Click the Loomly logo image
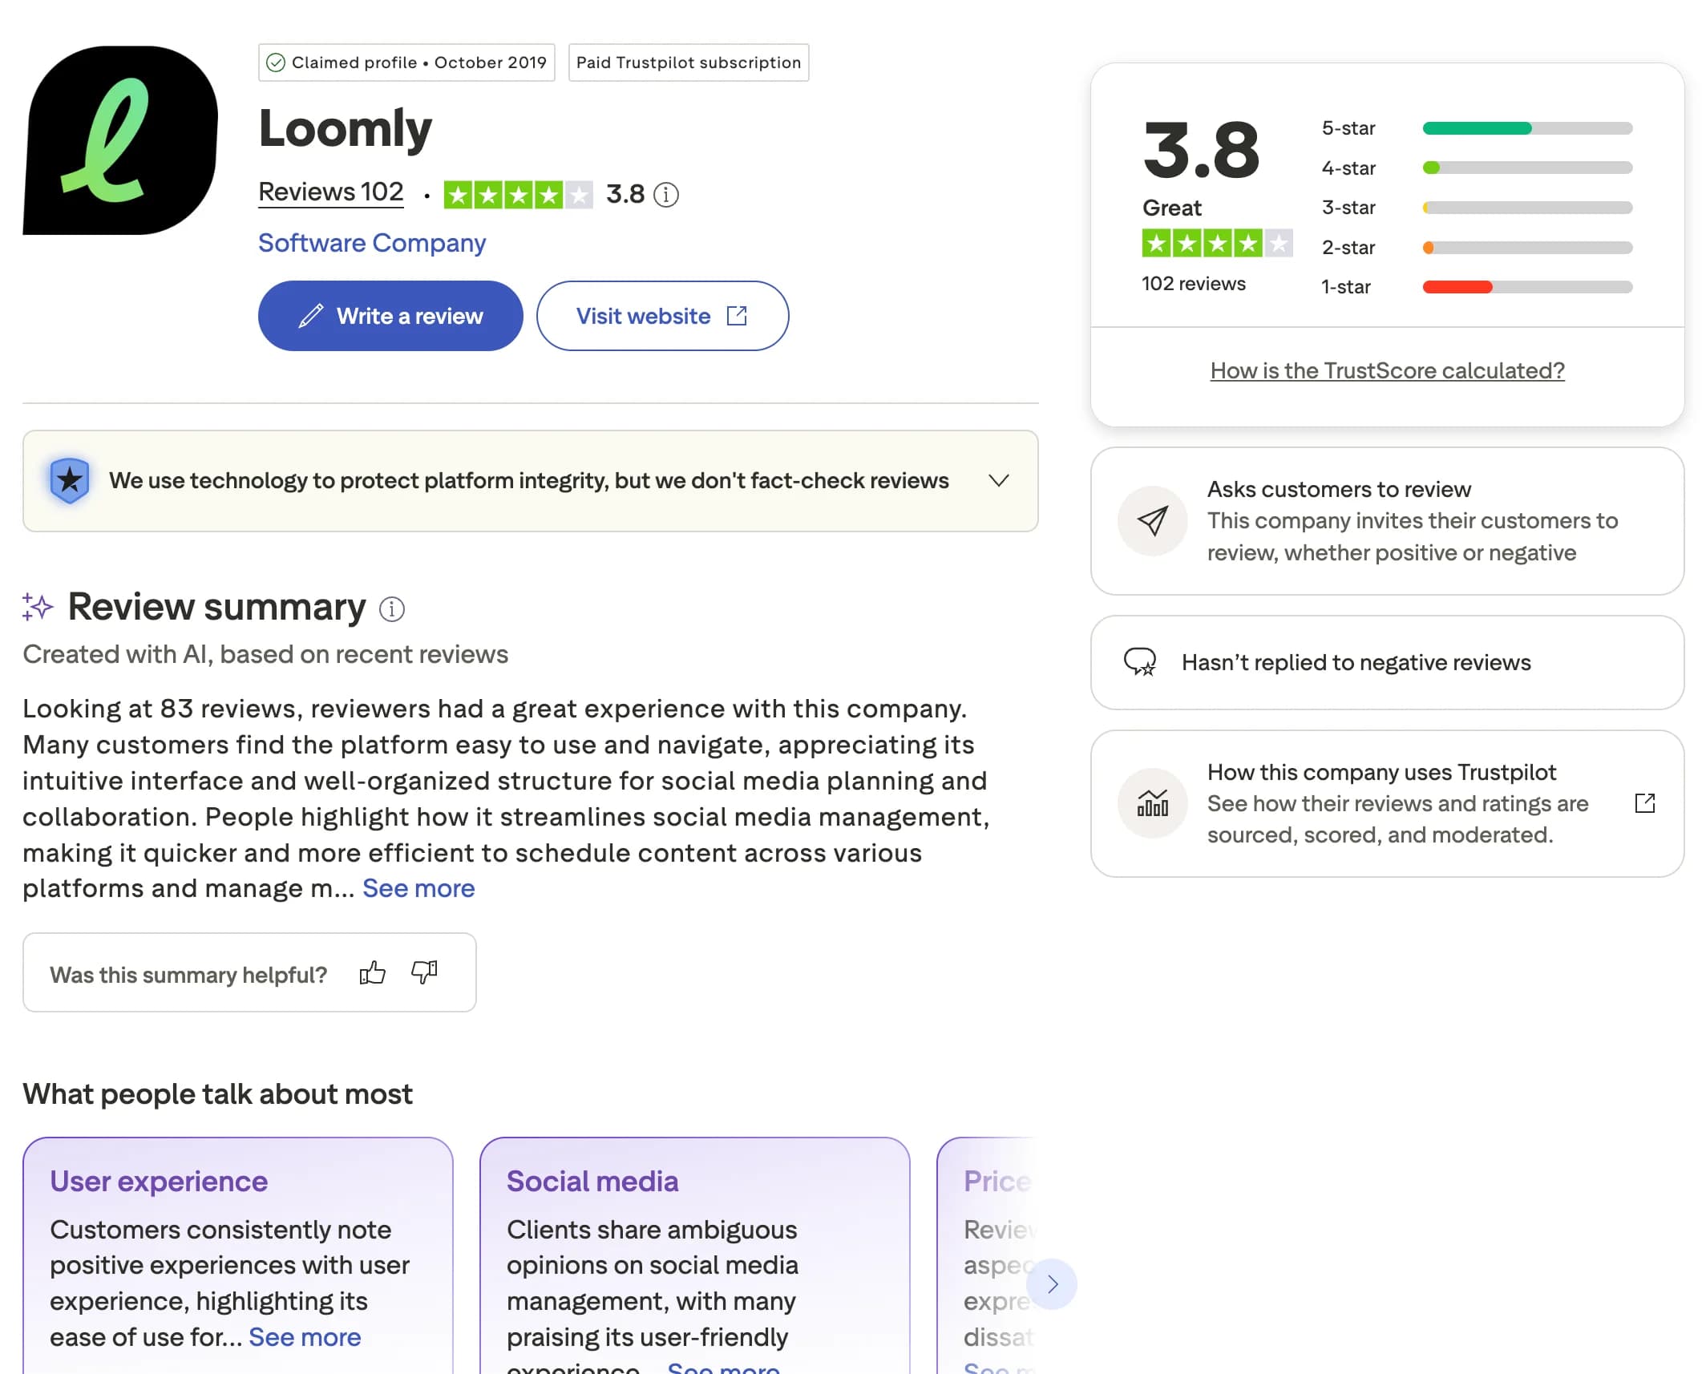Screen dimensions: 1706x1374 pyautogui.click(x=120, y=139)
